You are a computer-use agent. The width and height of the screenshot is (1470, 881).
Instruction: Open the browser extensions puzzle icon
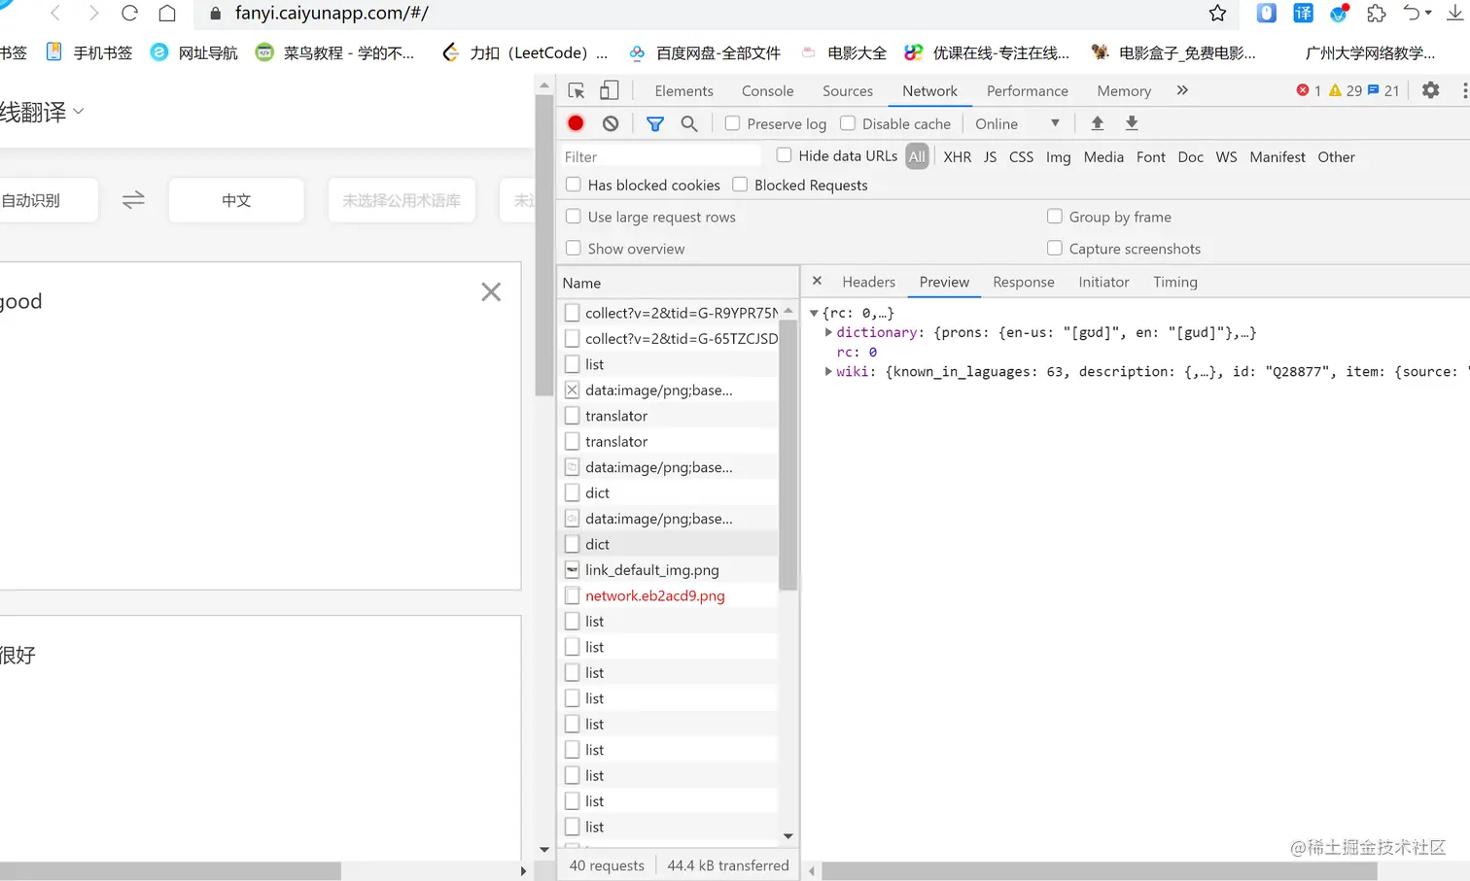[x=1377, y=14]
